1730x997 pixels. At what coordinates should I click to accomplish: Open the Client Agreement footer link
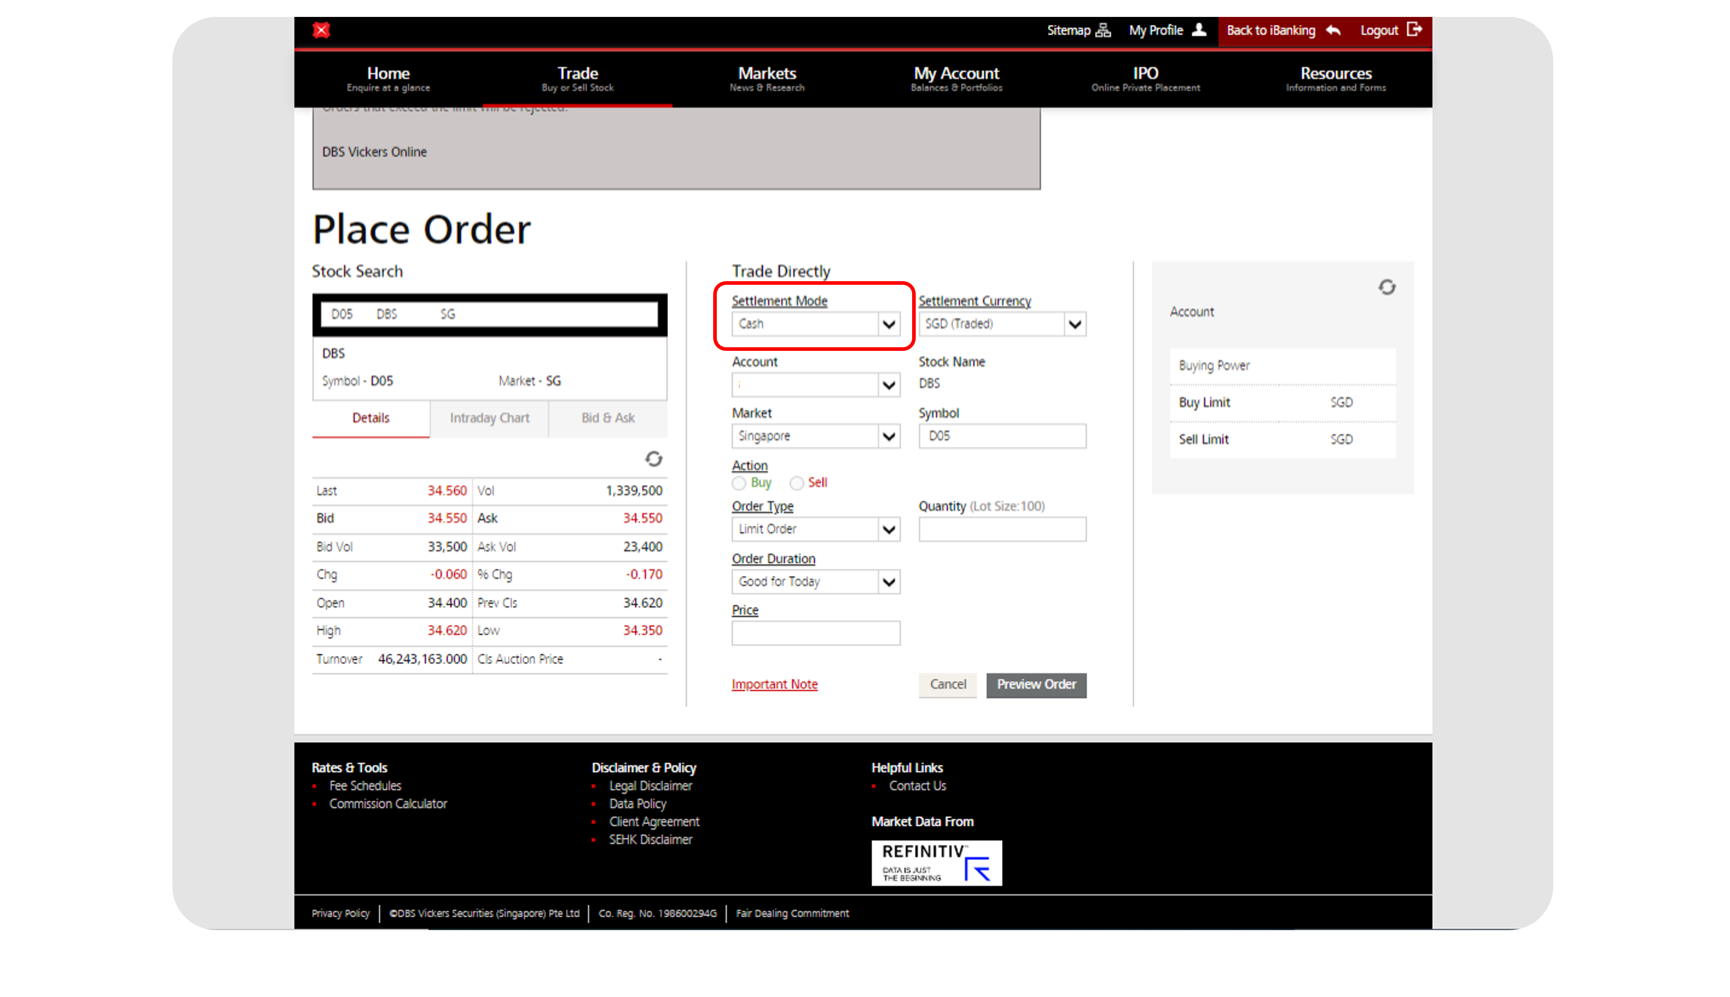point(654,822)
